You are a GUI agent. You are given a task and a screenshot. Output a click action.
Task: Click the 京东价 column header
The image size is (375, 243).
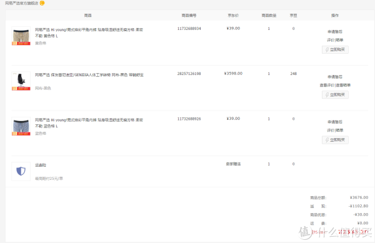233,15
